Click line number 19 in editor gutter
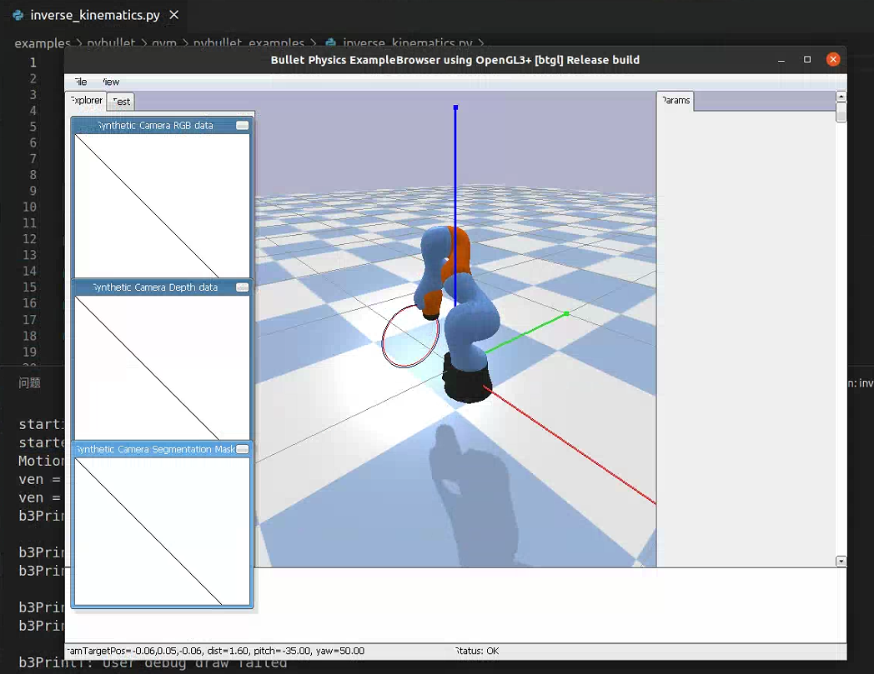 (x=29, y=352)
